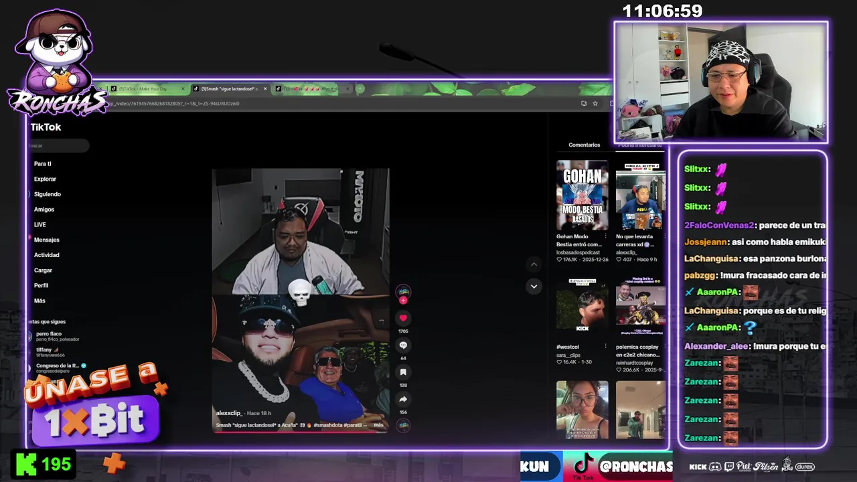Save video with the bookmark icon
The image size is (857, 482).
(403, 372)
